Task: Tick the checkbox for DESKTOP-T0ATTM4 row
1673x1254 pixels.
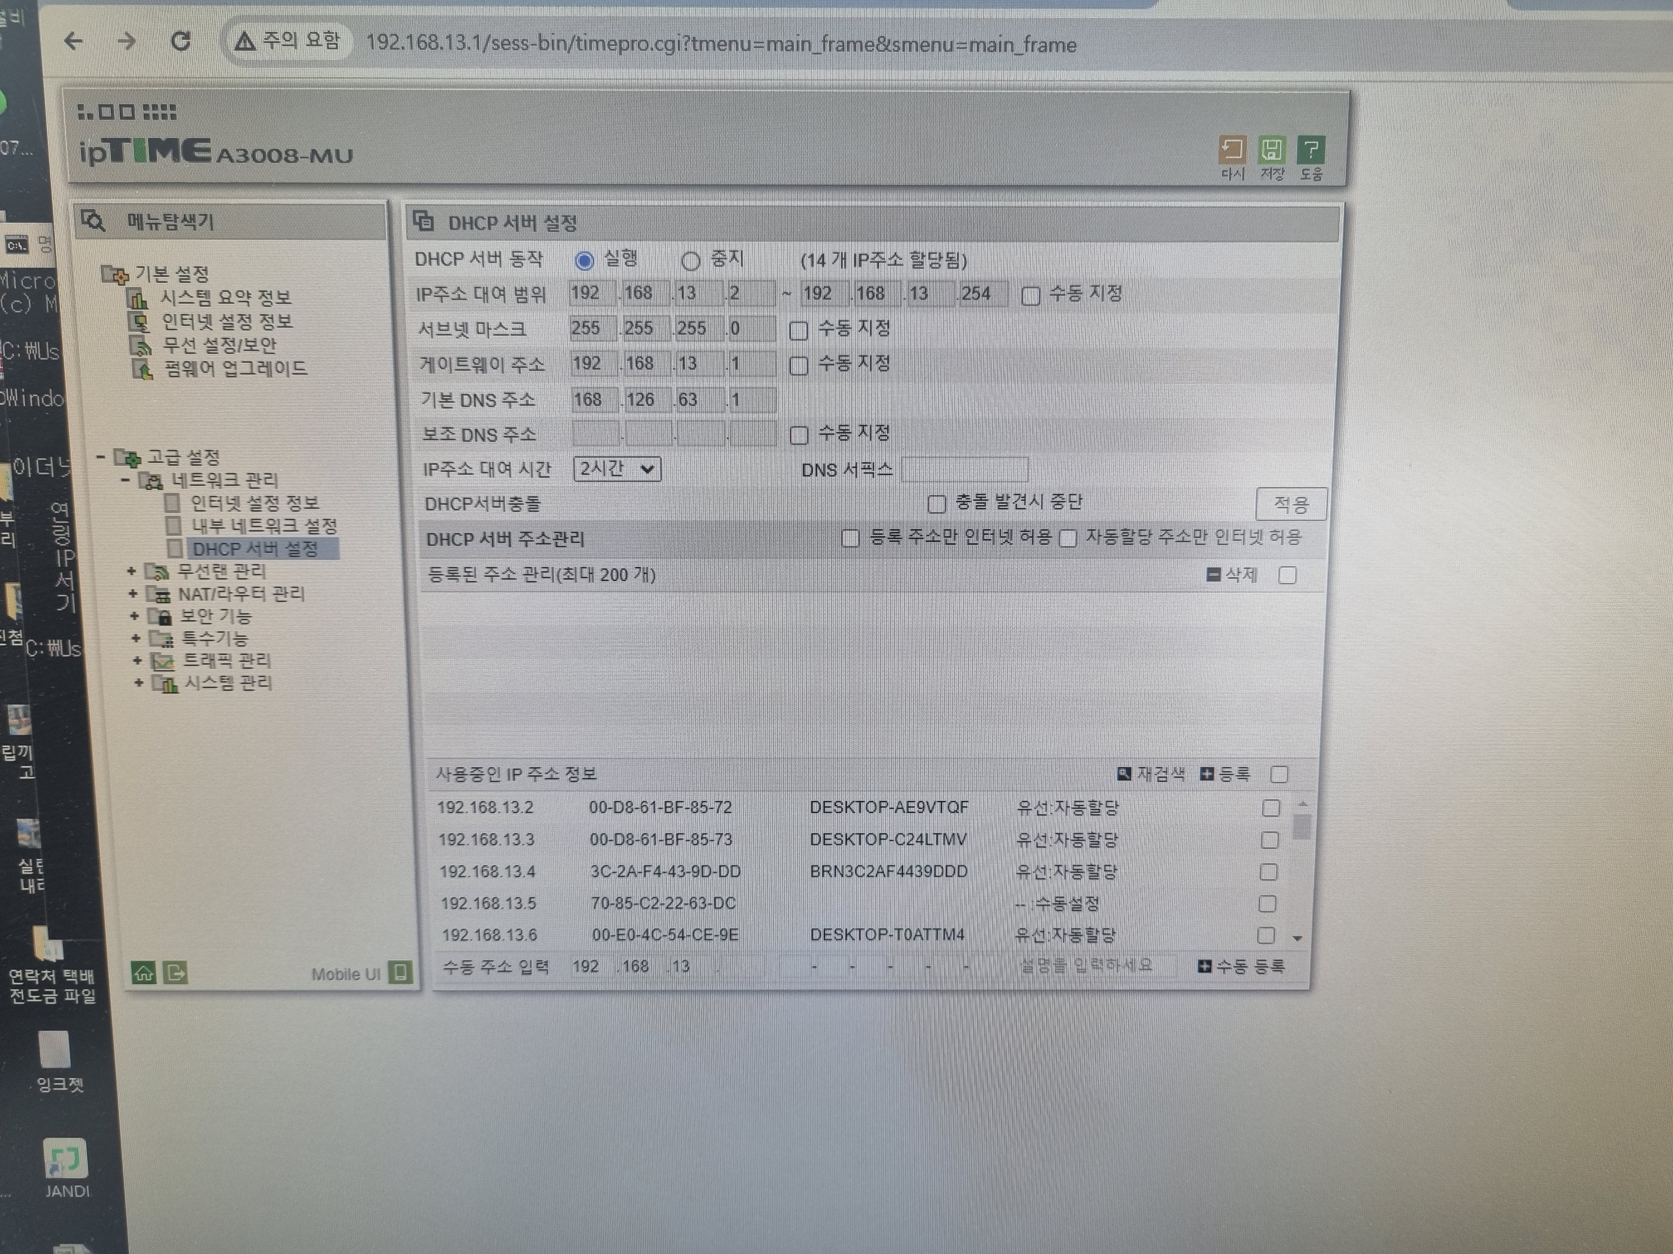Action: point(1266,935)
